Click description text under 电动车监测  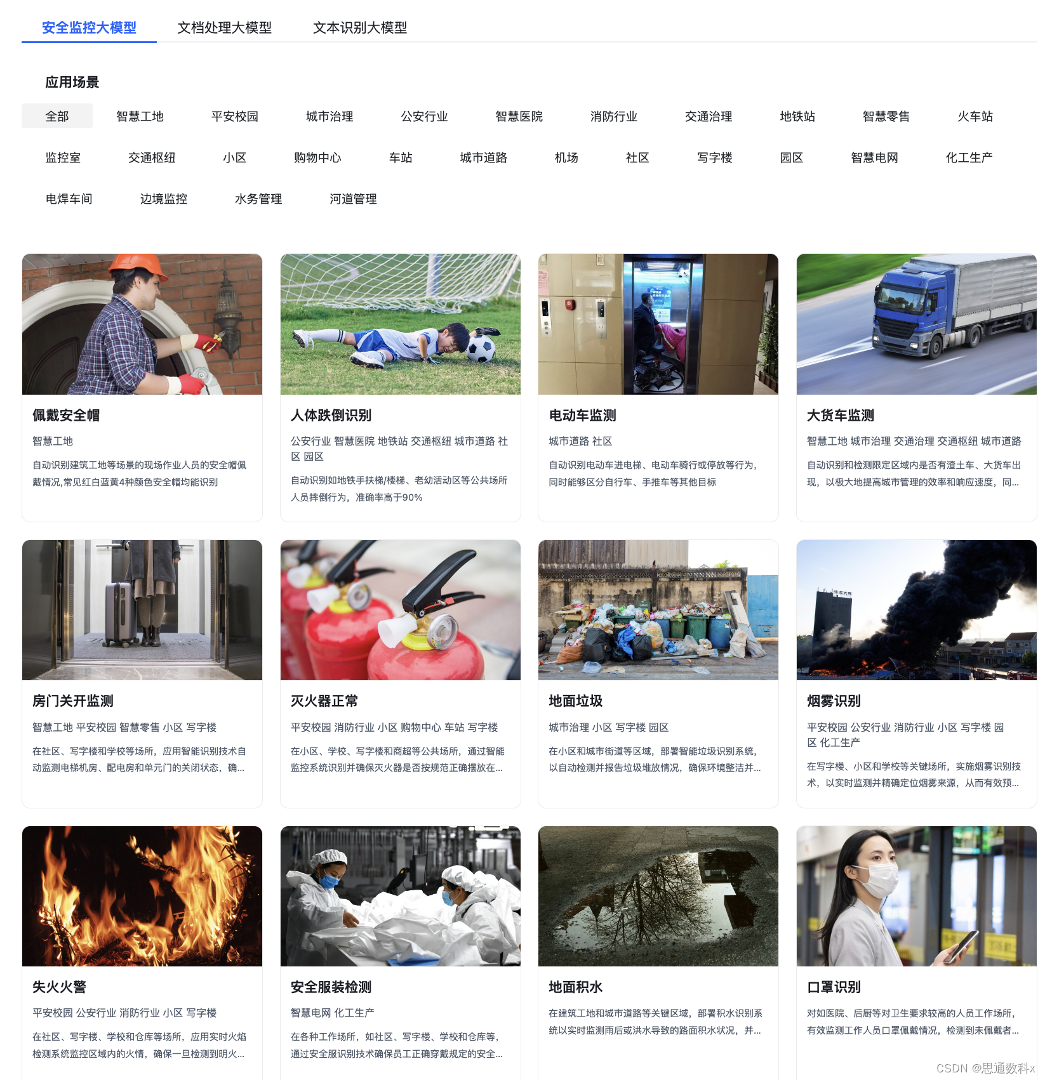coord(653,473)
